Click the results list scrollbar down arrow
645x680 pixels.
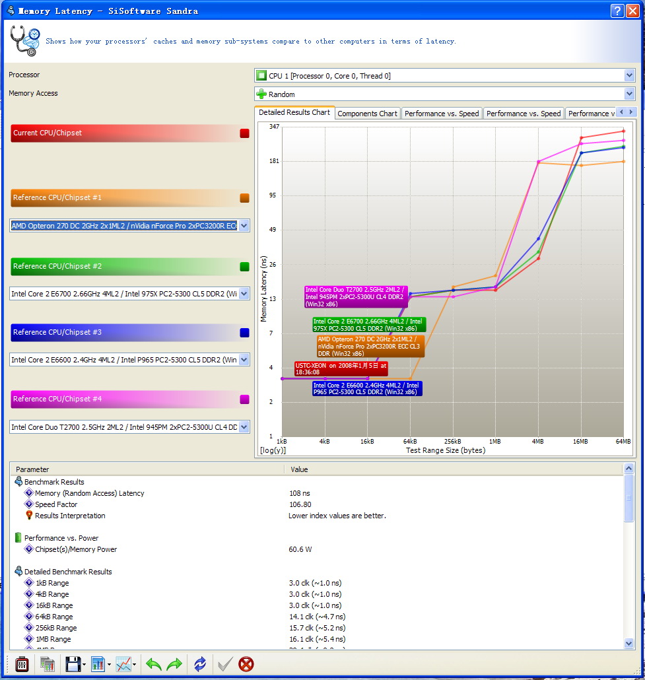coord(629,643)
